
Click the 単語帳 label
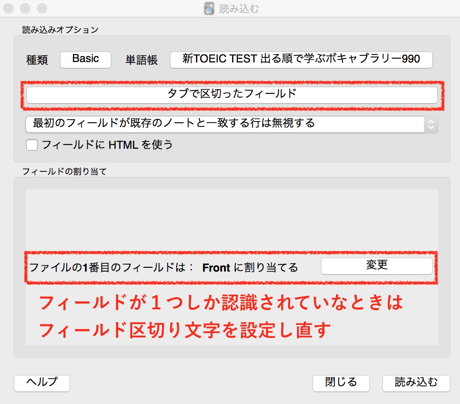coord(141,60)
